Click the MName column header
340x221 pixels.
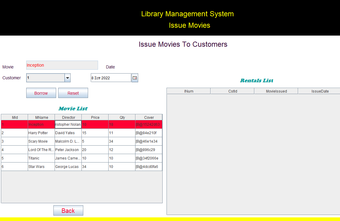click(41, 117)
